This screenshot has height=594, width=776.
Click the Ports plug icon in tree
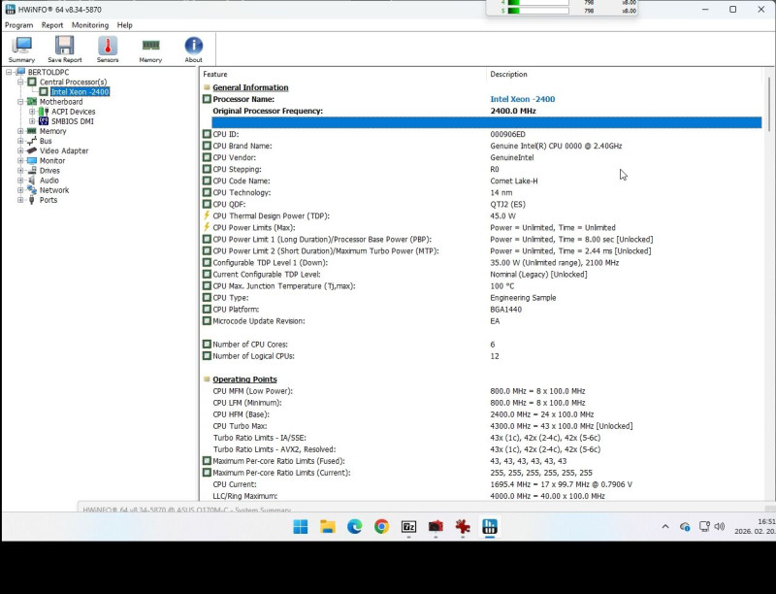click(32, 200)
